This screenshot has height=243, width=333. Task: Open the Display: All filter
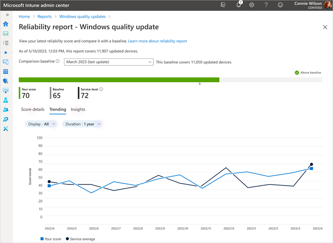tap(41, 124)
